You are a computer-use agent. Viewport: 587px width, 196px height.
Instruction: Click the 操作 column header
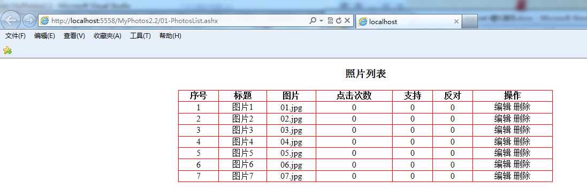(x=513, y=95)
